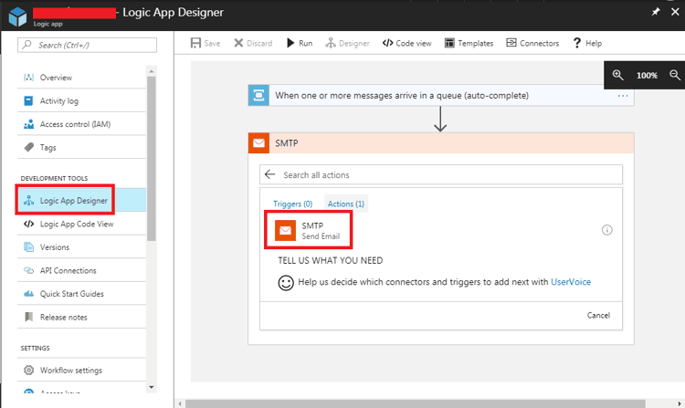Viewport: 685px width, 408px height.
Task: Click the Code View brackets icon in sidebar
Action: (29, 224)
